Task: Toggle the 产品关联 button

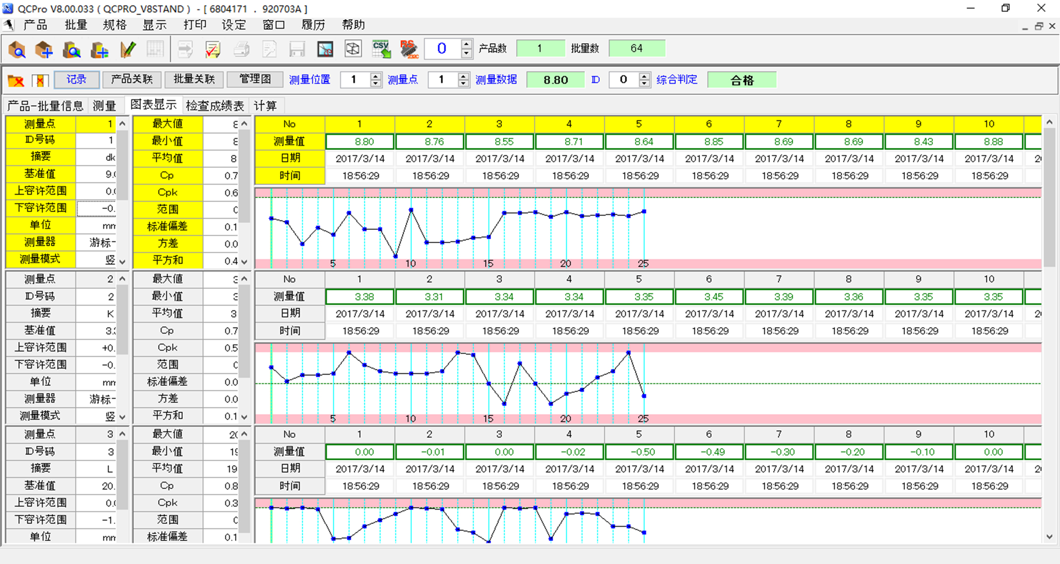Action: tap(132, 79)
